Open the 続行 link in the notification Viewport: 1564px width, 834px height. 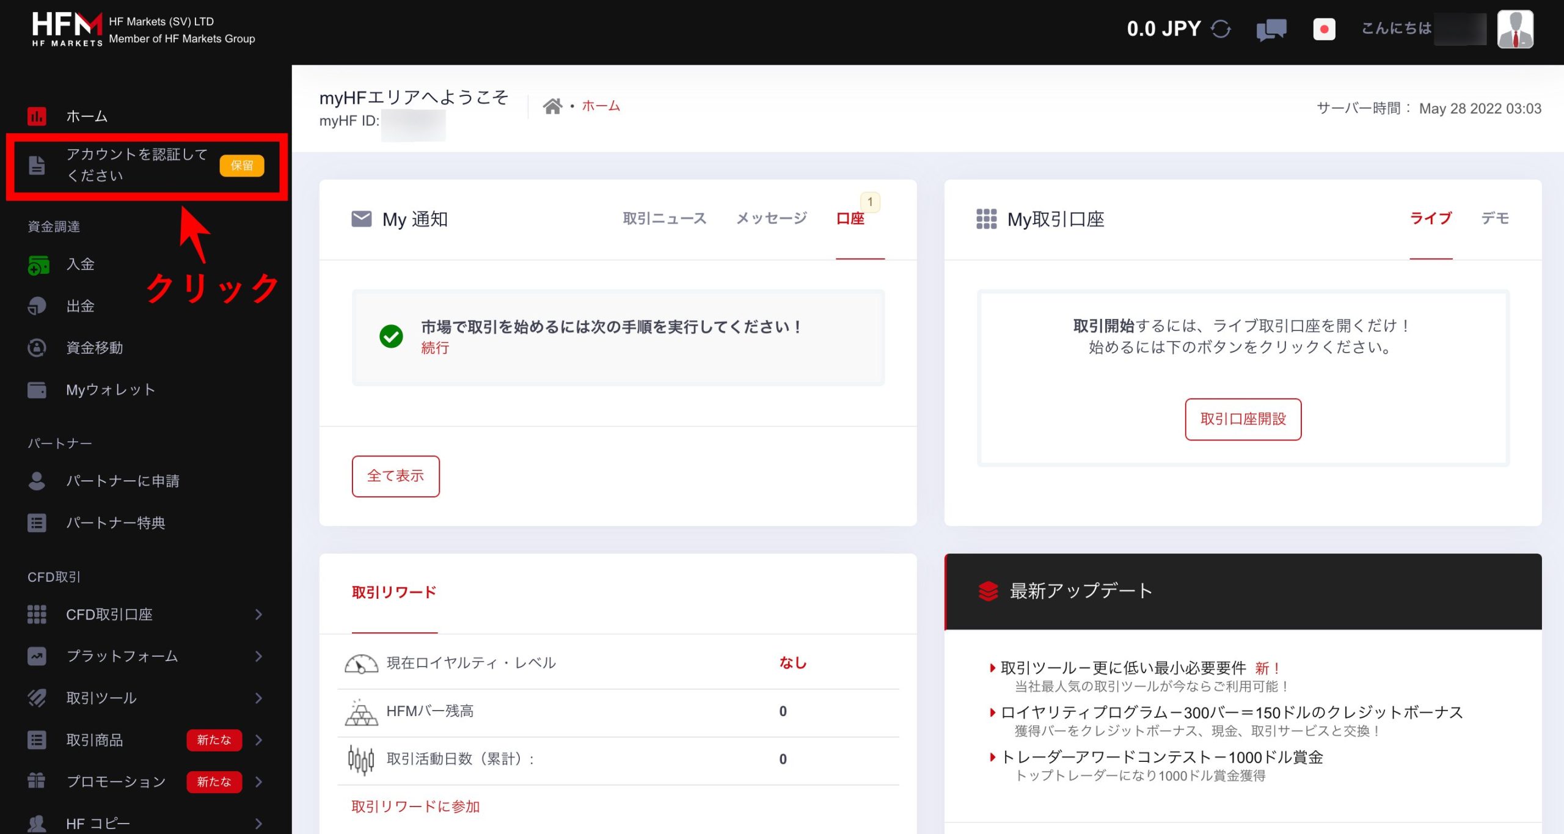coord(434,348)
